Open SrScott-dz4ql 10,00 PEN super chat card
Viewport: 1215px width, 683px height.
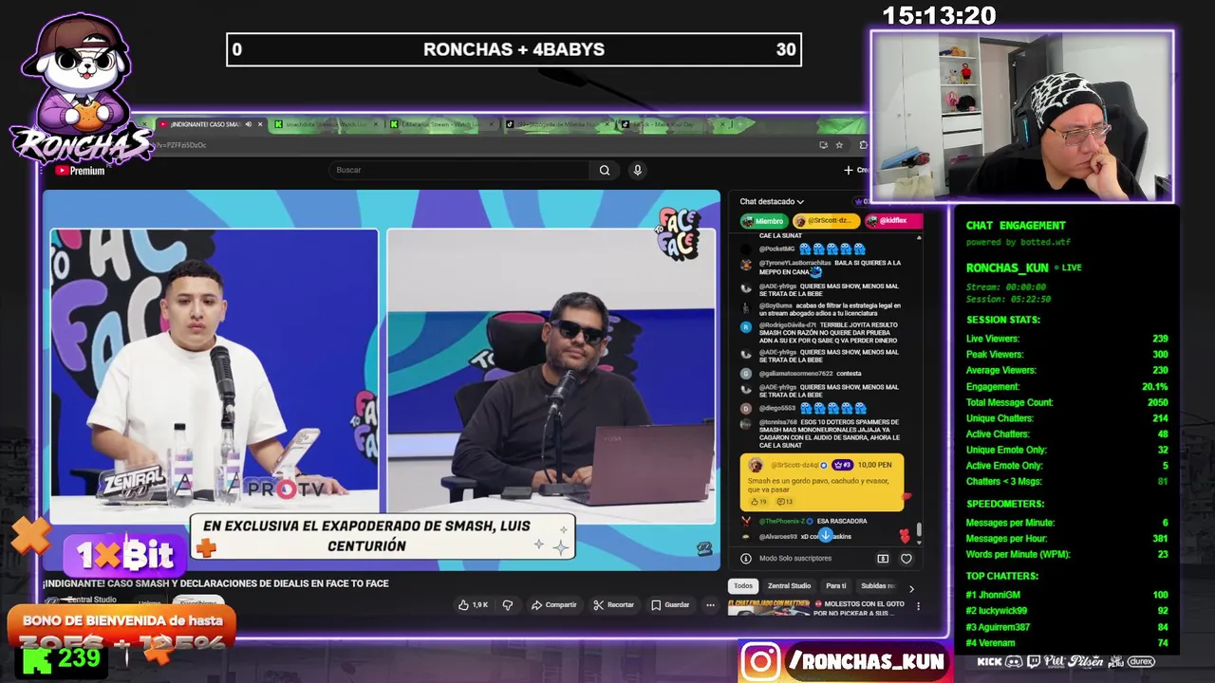(x=822, y=483)
